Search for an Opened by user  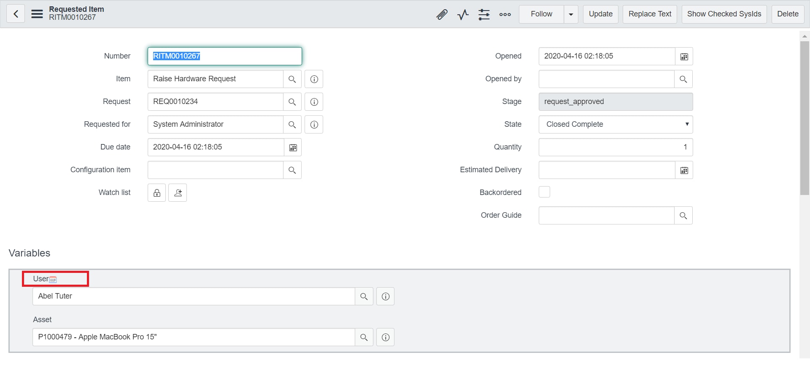pos(683,79)
